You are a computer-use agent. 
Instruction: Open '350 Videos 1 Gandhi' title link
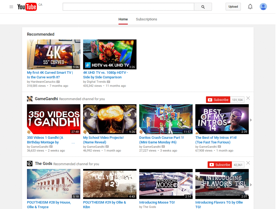coord(45,140)
